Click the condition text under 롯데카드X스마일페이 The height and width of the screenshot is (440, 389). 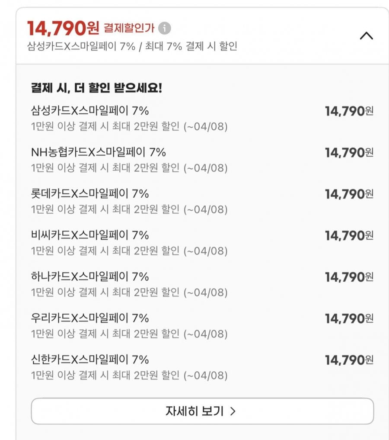click(x=129, y=209)
